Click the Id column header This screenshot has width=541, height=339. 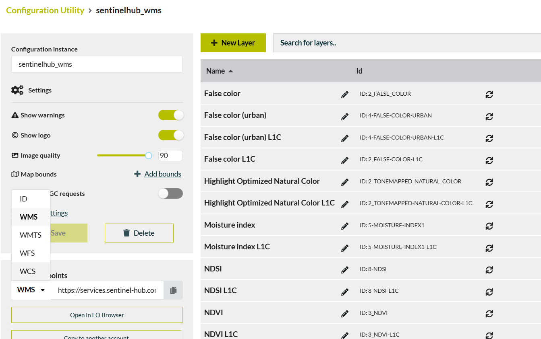[359, 71]
